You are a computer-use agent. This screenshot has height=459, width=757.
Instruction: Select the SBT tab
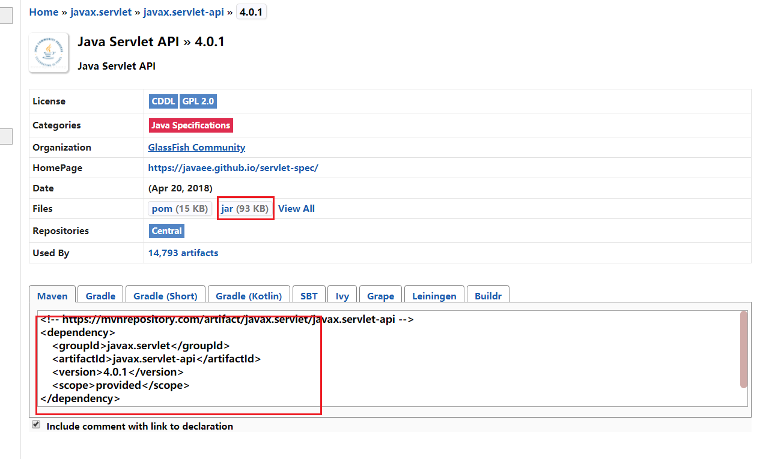point(309,296)
